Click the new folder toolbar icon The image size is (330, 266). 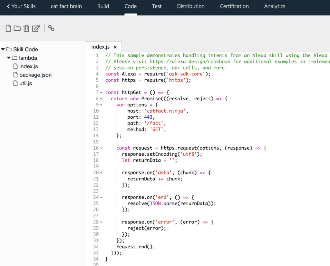point(17,28)
